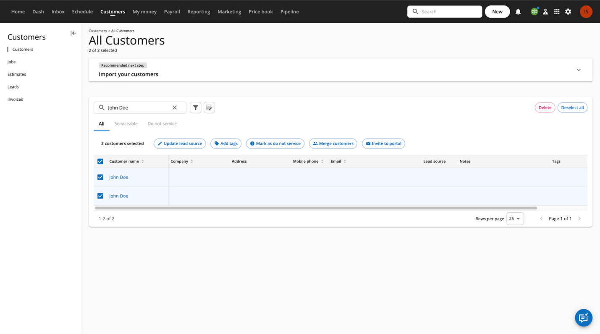Click Update lead source
Viewport: 600px width, 334px height.
click(x=180, y=144)
